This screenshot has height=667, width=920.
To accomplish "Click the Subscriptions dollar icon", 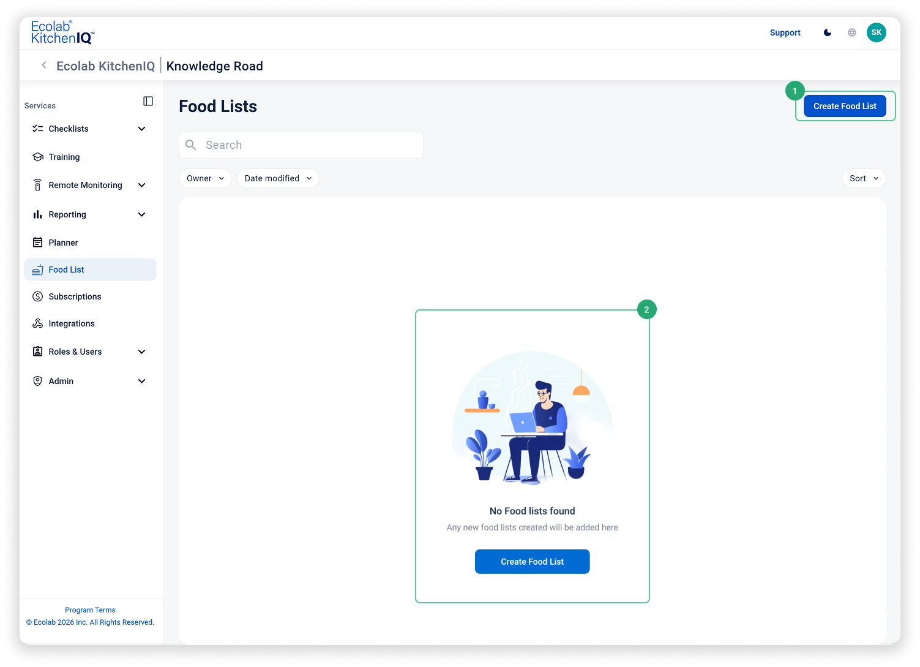I will pyautogui.click(x=38, y=296).
